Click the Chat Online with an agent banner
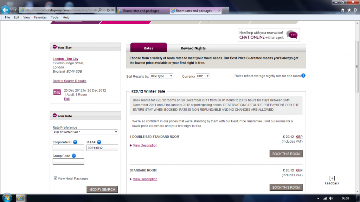The height and width of the screenshot is (202, 360). tap(269, 35)
